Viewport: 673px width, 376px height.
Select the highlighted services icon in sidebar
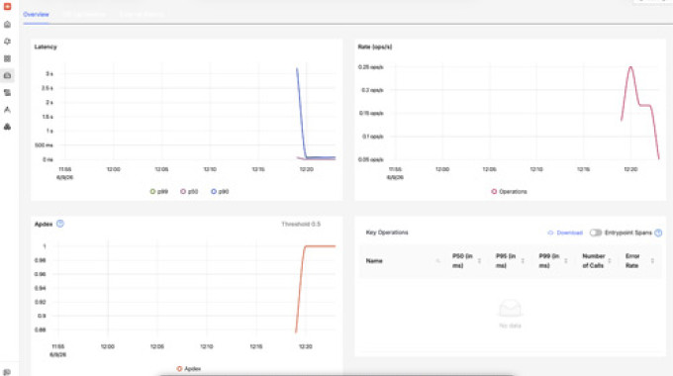7,75
